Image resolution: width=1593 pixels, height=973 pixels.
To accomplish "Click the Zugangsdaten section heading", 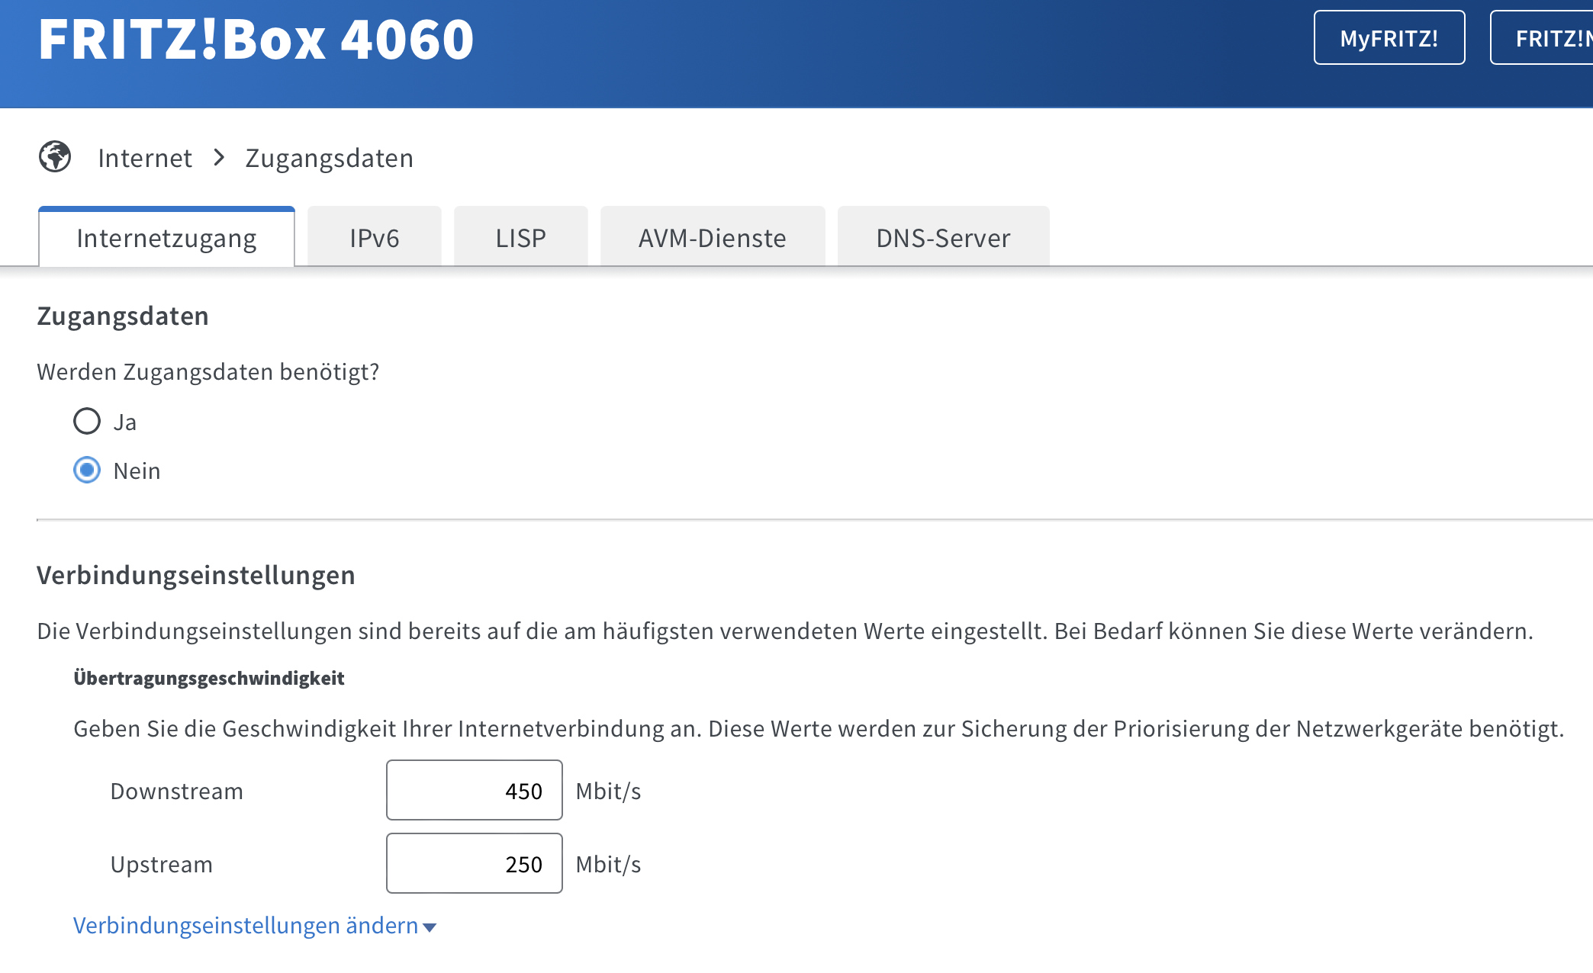I will [123, 316].
